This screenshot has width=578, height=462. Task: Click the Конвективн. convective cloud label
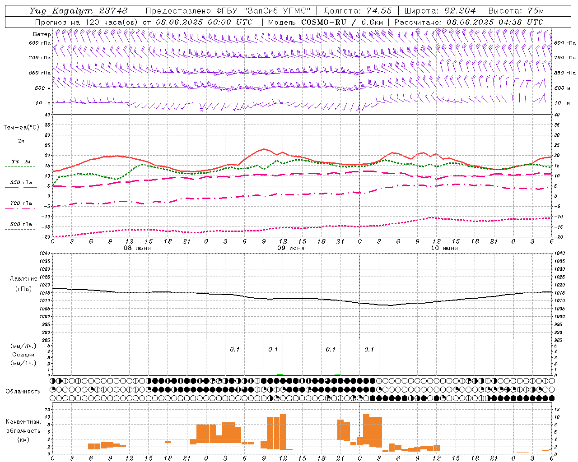pos(23,422)
